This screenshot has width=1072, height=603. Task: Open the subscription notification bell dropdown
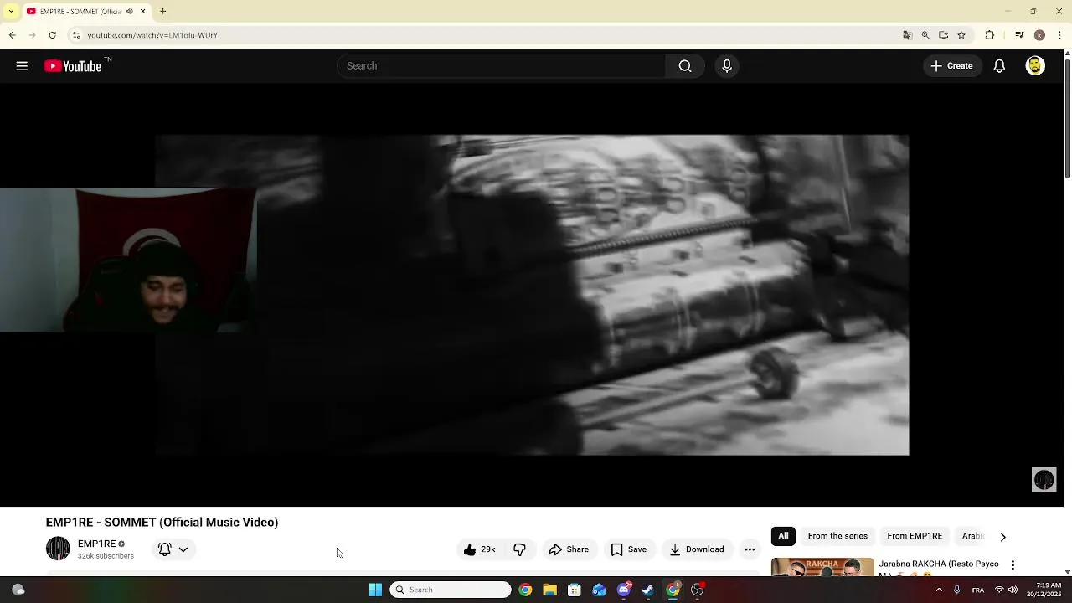coord(173,549)
